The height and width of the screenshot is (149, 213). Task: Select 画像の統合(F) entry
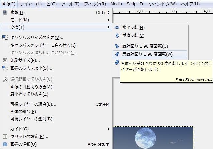tap(56, 112)
